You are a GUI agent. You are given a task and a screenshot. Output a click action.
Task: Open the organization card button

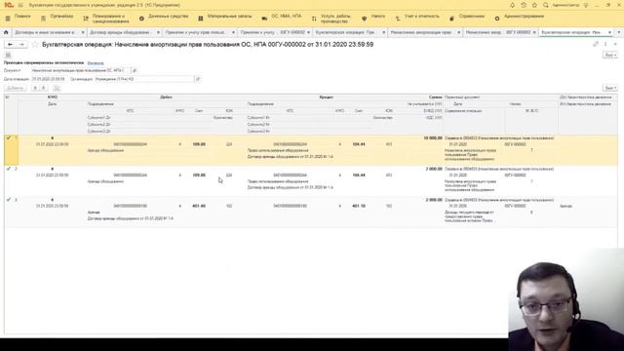click(198, 79)
